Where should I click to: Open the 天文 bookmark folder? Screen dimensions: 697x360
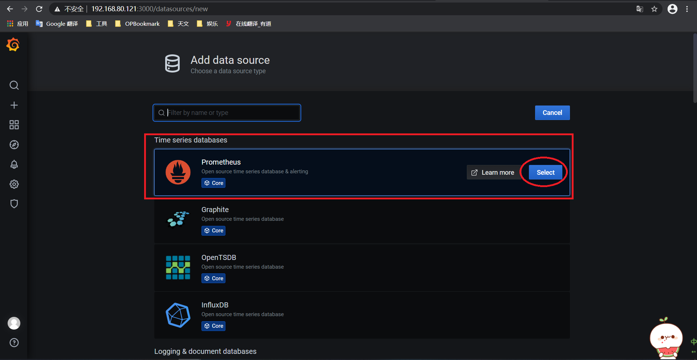coord(178,24)
